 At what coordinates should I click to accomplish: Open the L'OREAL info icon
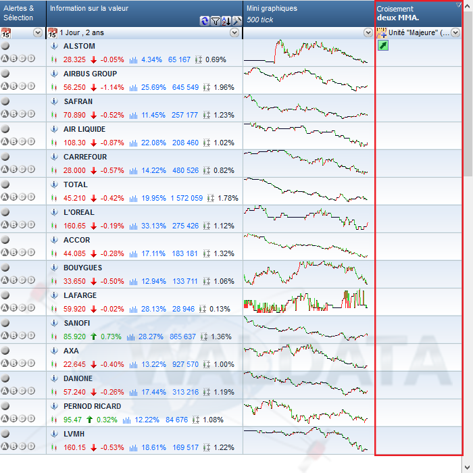(54, 212)
